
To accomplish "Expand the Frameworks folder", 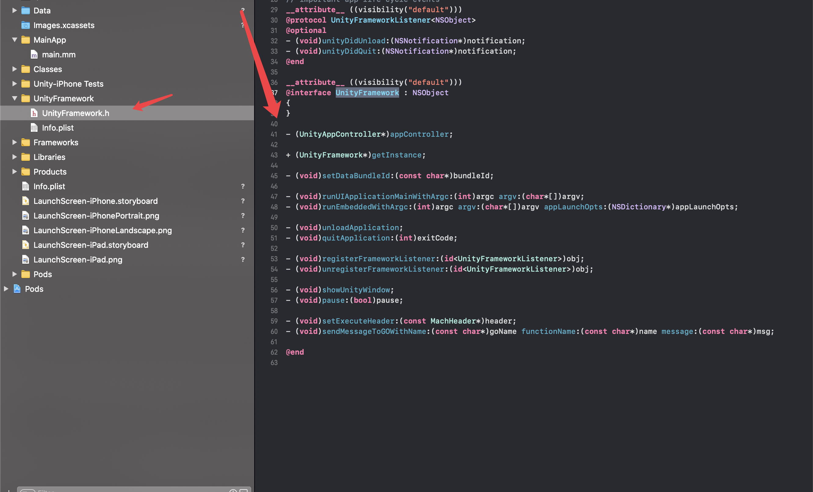I will pyautogui.click(x=15, y=143).
